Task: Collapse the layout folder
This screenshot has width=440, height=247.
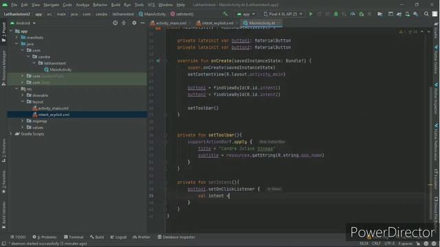Action: [23, 102]
